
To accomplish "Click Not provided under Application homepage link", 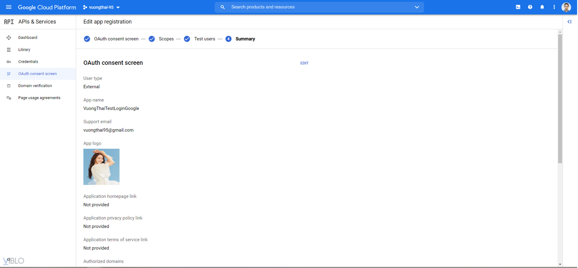I will pyautogui.click(x=96, y=205).
